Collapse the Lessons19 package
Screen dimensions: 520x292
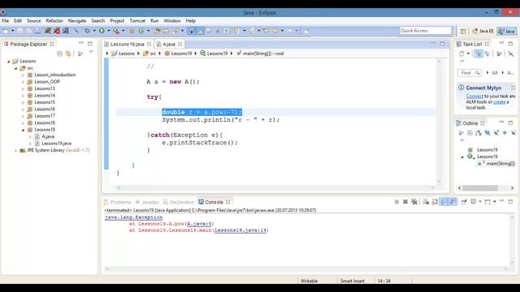tap(23, 130)
